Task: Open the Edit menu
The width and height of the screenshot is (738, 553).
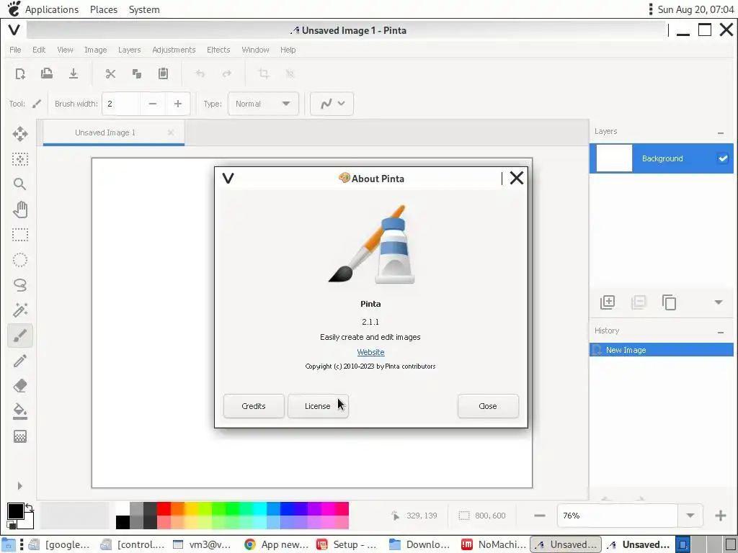Action: pos(39,50)
